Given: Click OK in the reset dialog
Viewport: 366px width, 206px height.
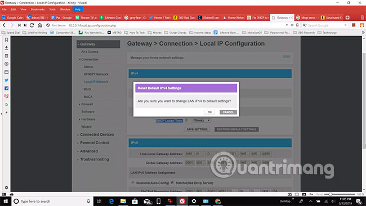Looking at the screenshot, I should click(209, 112).
